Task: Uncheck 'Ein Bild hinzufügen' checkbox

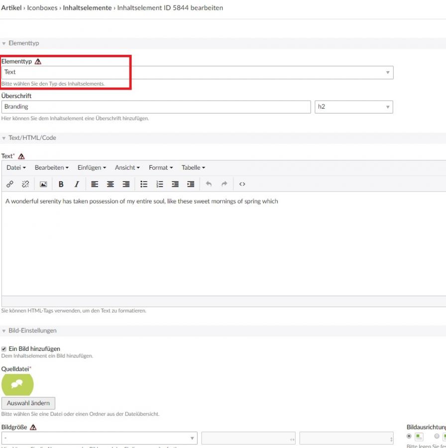Action: click(x=4, y=349)
